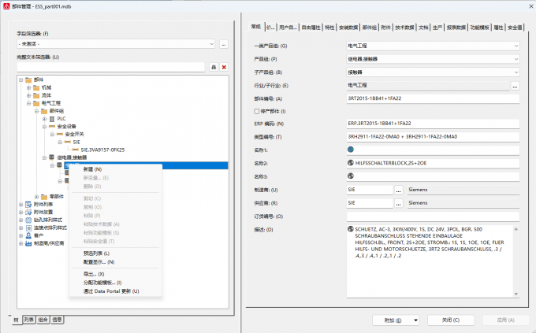Click the 电气工程 folder icon in tree
The width and height of the screenshot is (536, 333).
[x=36, y=103]
